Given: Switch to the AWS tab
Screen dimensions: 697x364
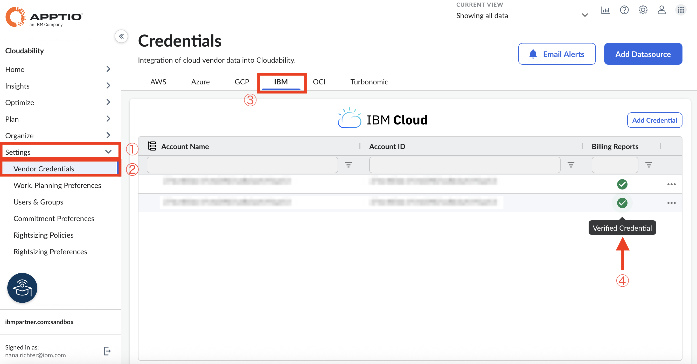Looking at the screenshot, I should coord(158,82).
